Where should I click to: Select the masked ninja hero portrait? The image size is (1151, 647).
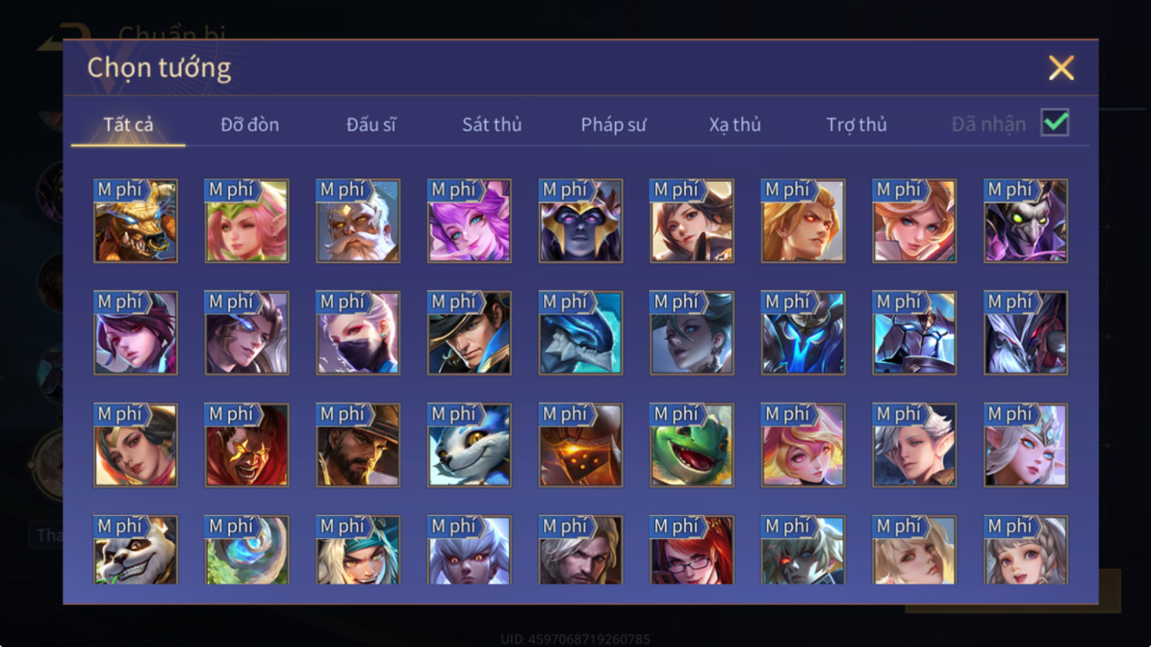coord(358,333)
